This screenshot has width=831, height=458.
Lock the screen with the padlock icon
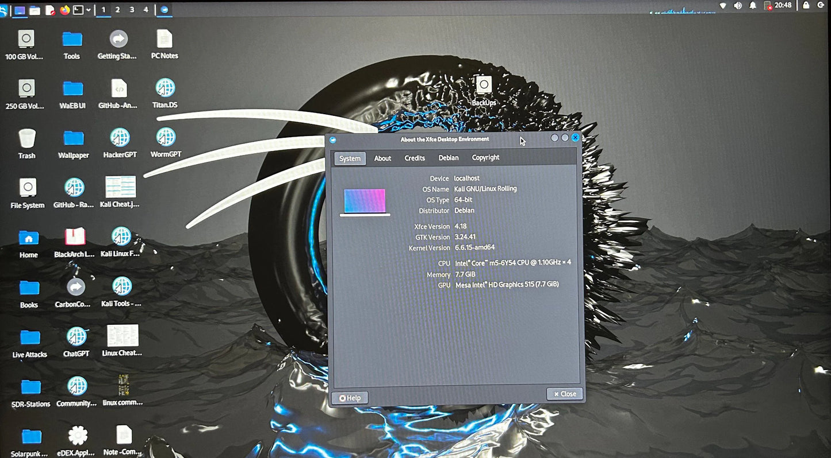coord(806,5)
